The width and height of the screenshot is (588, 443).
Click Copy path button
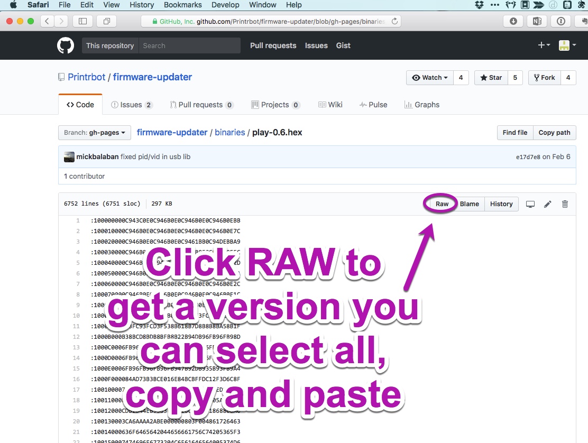point(554,133)
